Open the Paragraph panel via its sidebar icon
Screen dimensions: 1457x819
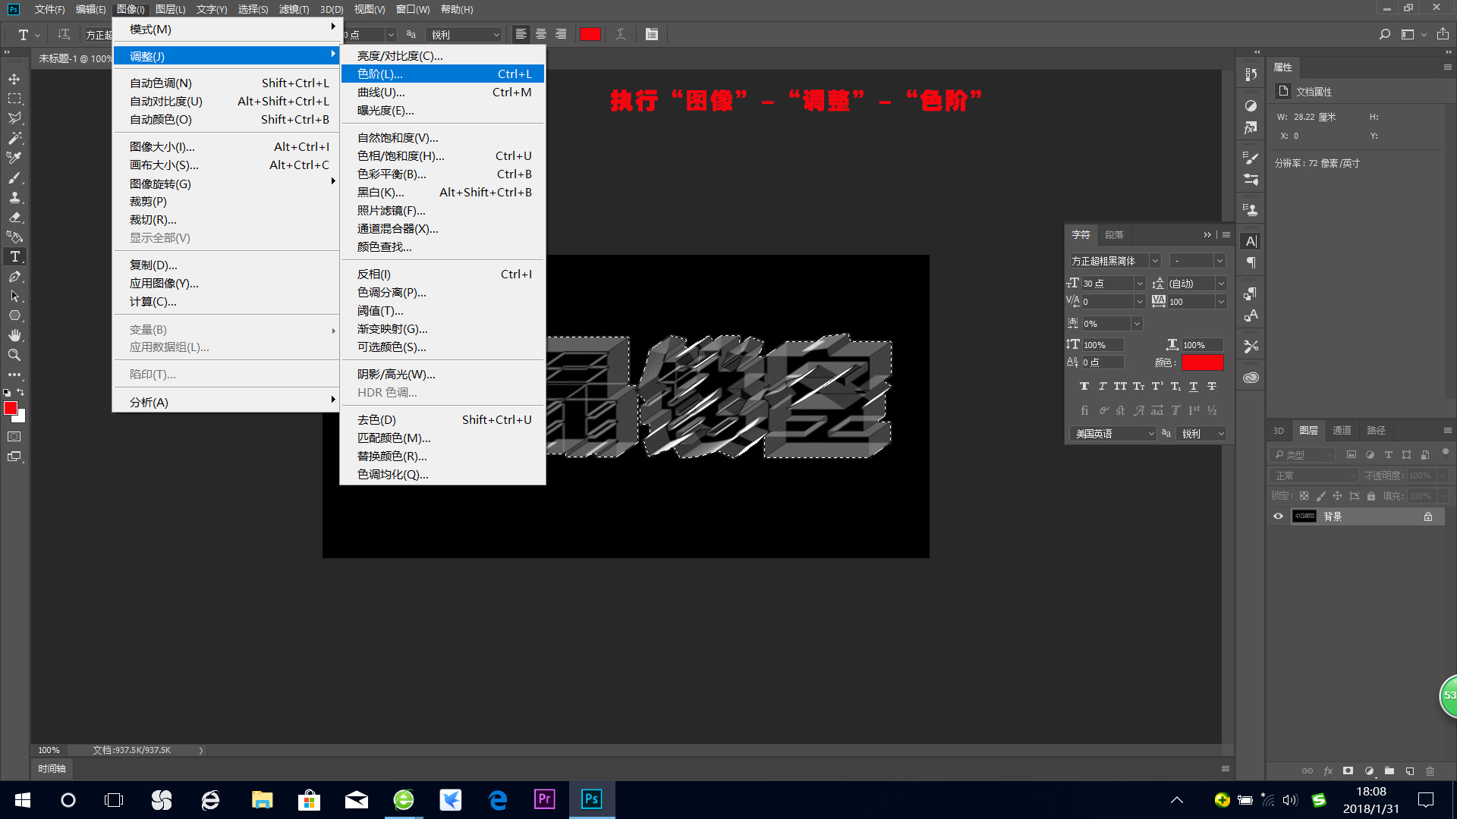pos(1251,262)
